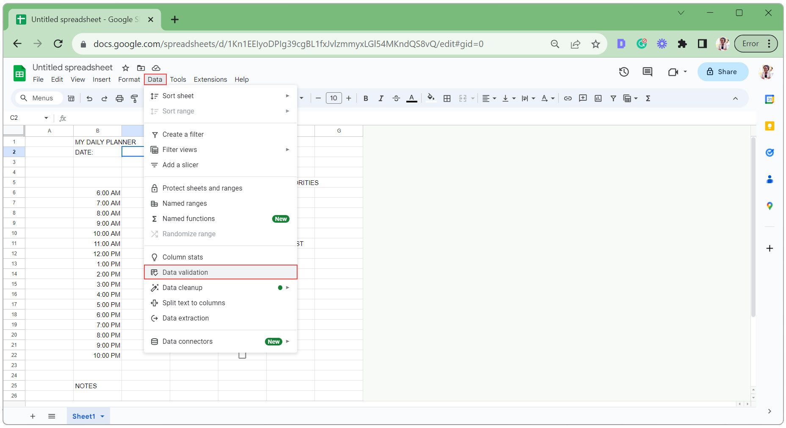
Task: Toggle italic formatting
Action: 381,98
